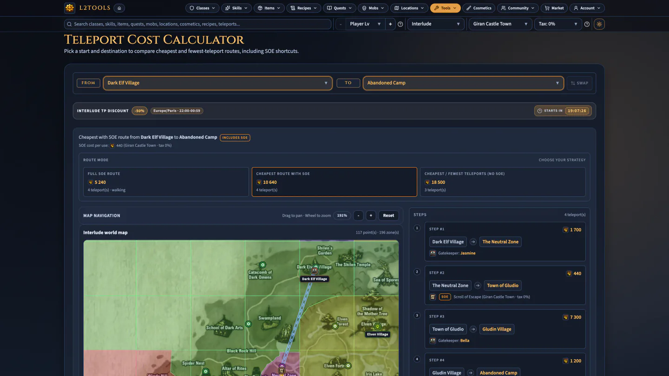
Task: Open the Locations menu
Action: 409,8
